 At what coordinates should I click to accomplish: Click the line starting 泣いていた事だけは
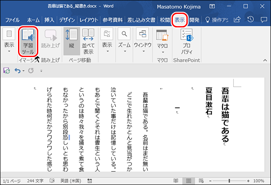[x=113, y=129]
